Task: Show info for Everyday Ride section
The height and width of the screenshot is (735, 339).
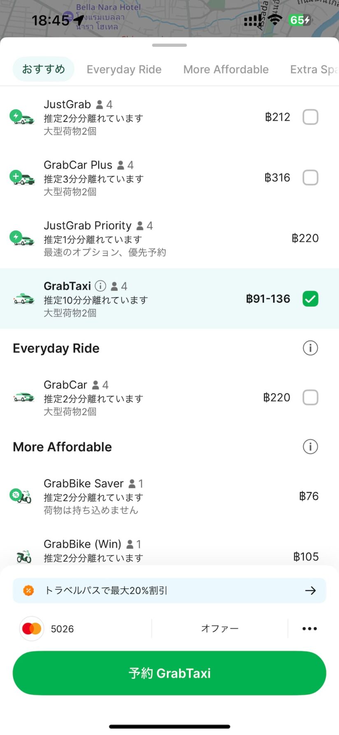Action: (310, 348)
